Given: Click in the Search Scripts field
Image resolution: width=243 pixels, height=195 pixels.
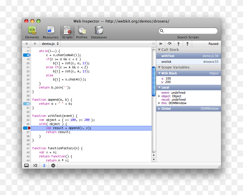Looking at the screenshot, I should (188, 31).
